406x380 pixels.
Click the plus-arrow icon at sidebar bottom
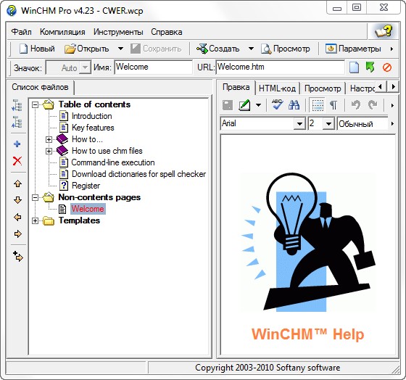click(x=18, y=256)
